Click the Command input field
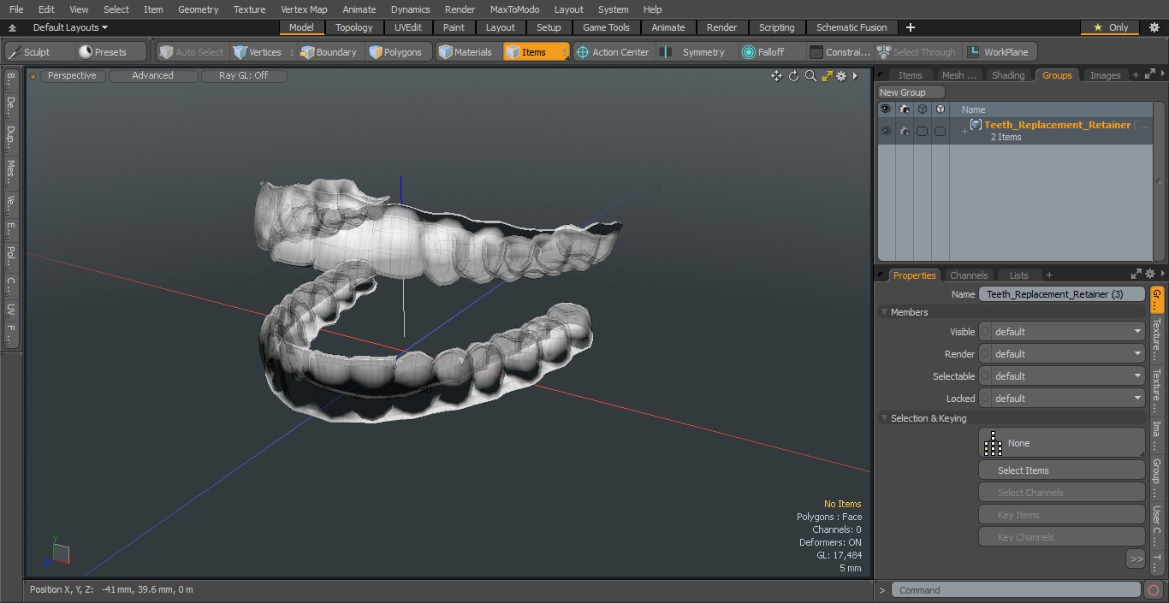Image resolution: width=1169 pixels, height=603 pixels. pyautogui.click(x=1016, y=590)
